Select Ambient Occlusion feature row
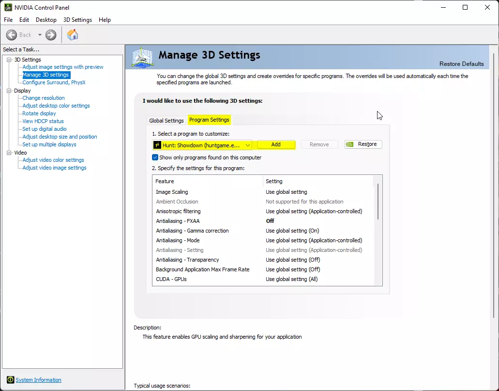The image size is (499, 391). point(263,202)
